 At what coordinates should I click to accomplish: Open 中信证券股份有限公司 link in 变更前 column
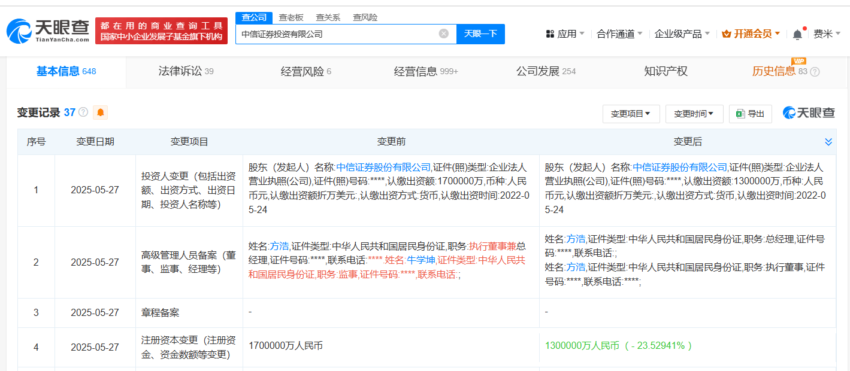click(383, 167)
